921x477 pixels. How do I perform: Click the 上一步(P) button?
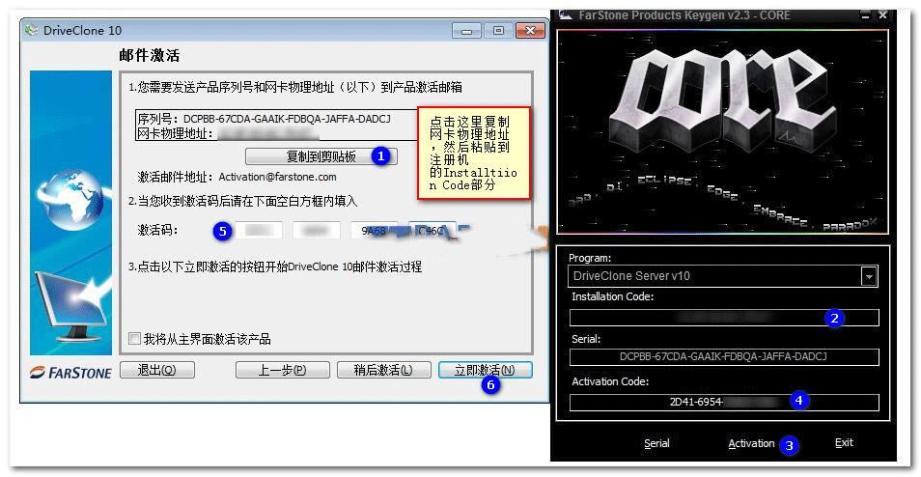[283, 370]
